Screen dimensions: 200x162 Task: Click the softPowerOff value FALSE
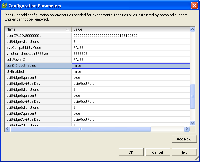[x=78, y=60]
